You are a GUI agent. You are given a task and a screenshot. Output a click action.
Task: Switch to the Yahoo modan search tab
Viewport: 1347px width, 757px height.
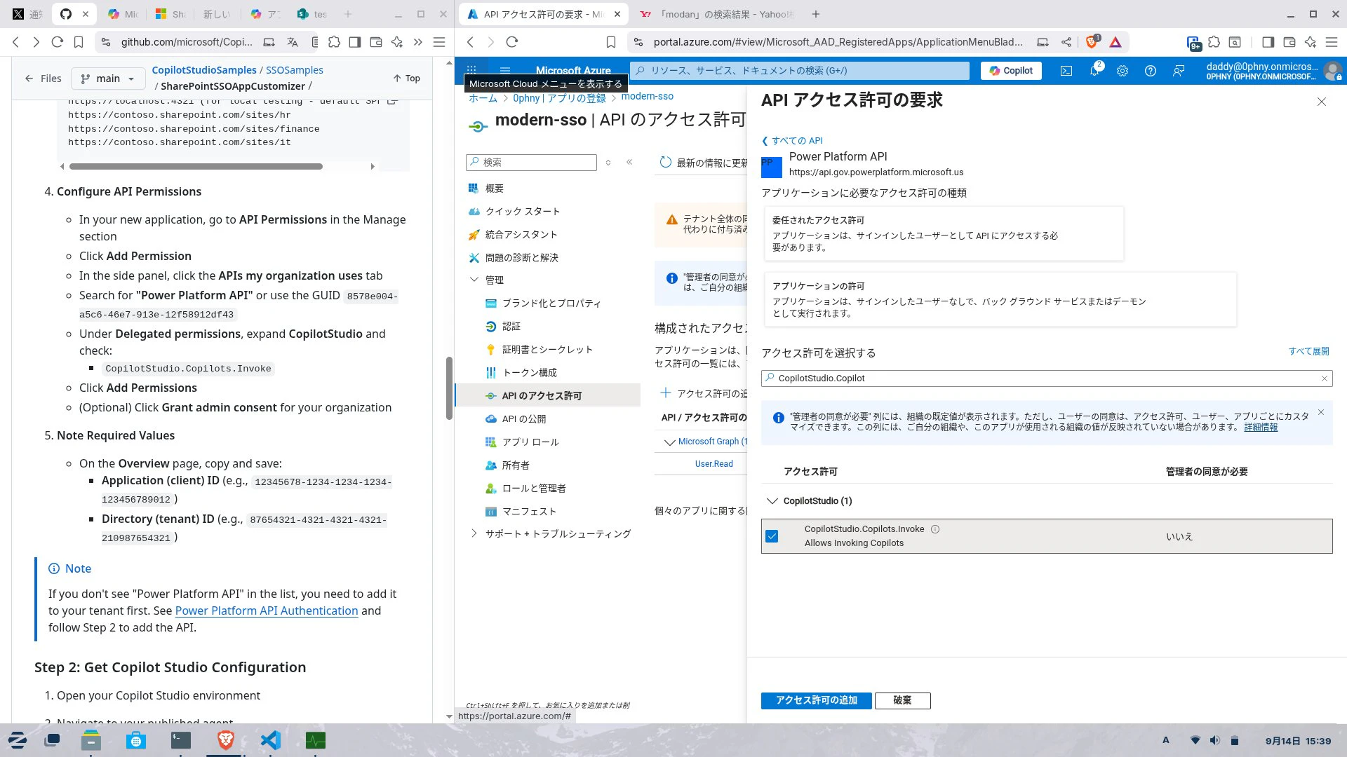[718, 14]
